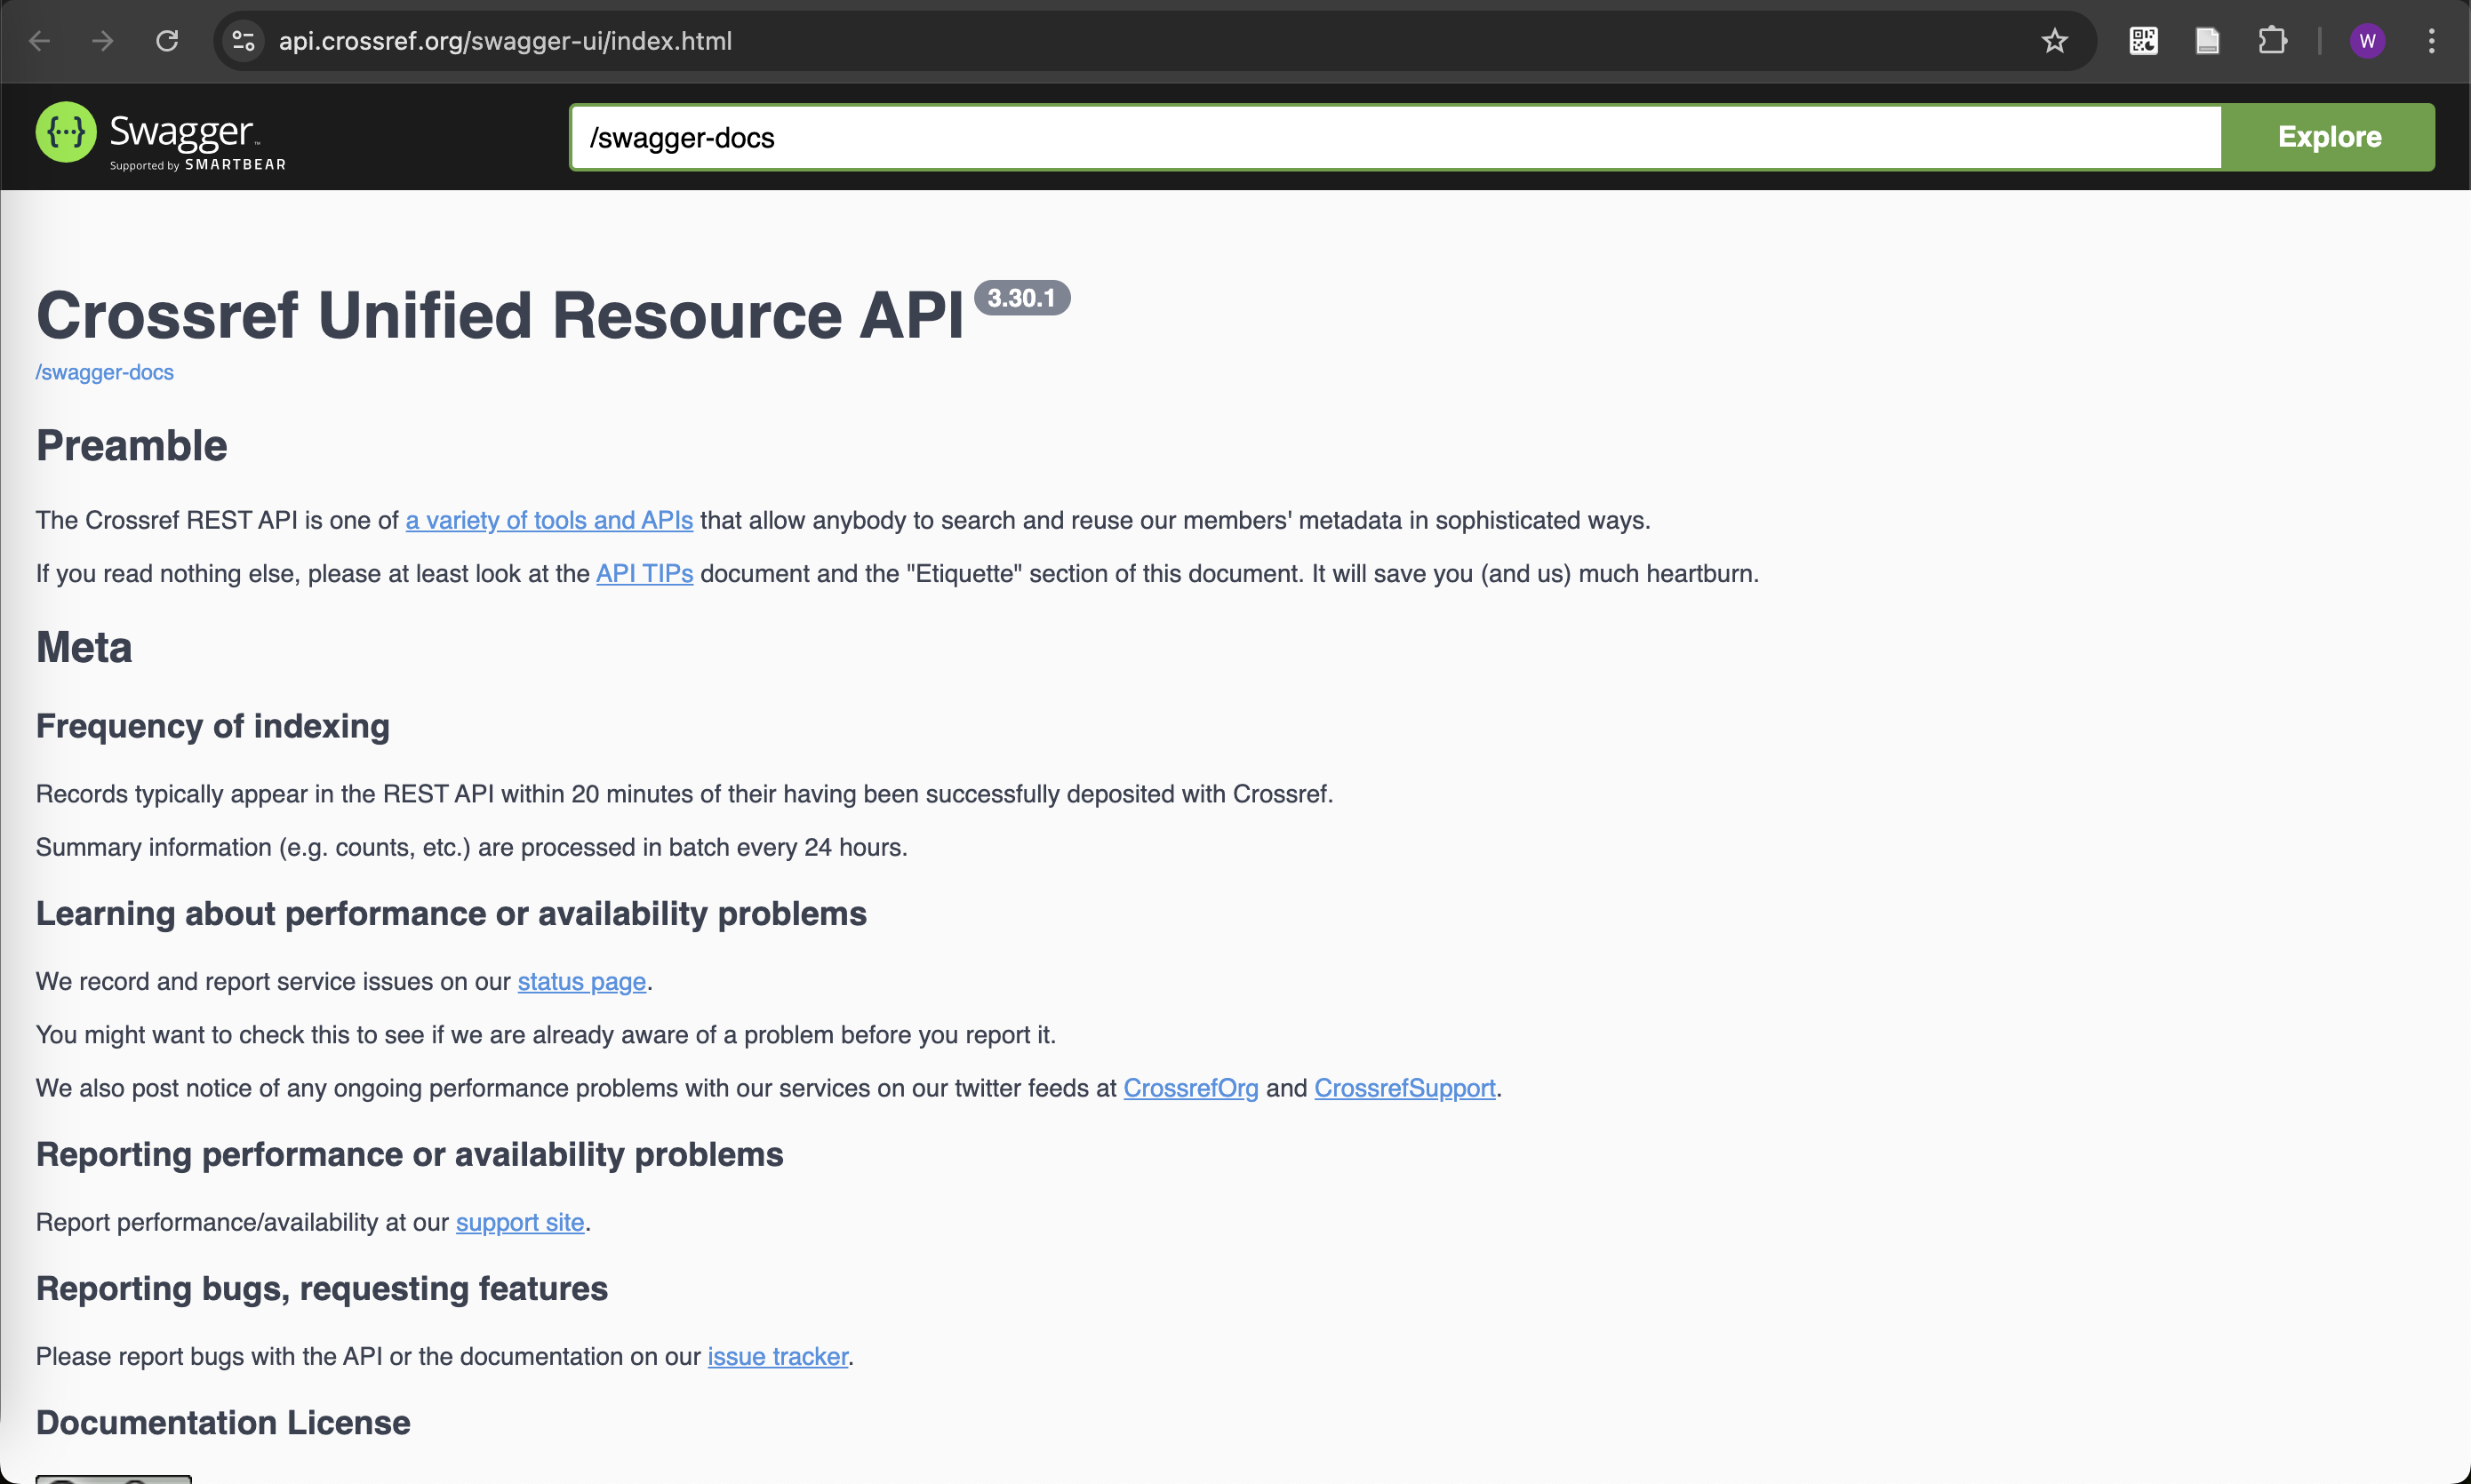Open the Chrome three-dot menu
The height and width of the screenshot is (1484, 2471).
click(2431, 41)
